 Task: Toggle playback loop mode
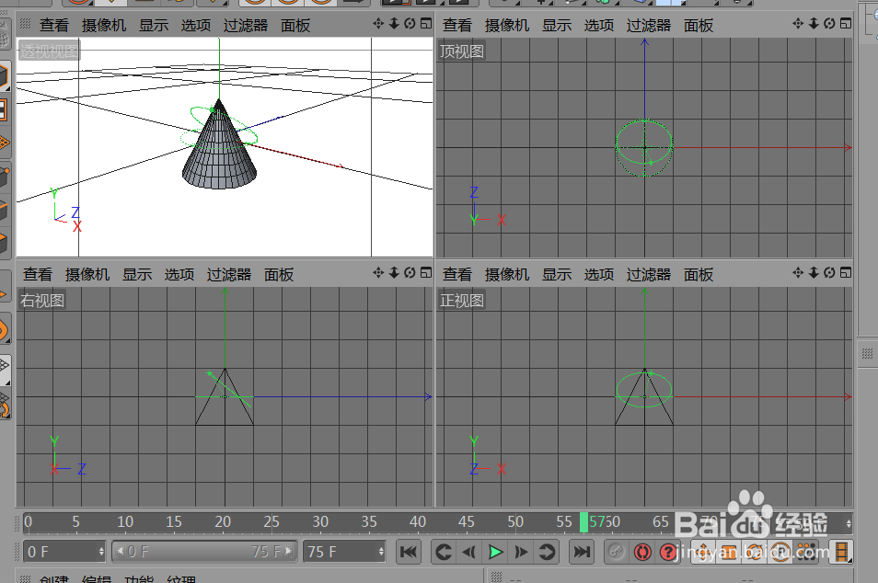(549, 552)
